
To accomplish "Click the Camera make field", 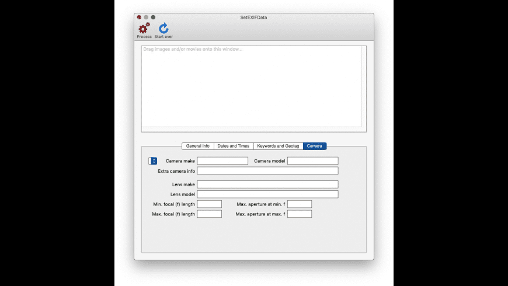I will (x=222, y=161).
